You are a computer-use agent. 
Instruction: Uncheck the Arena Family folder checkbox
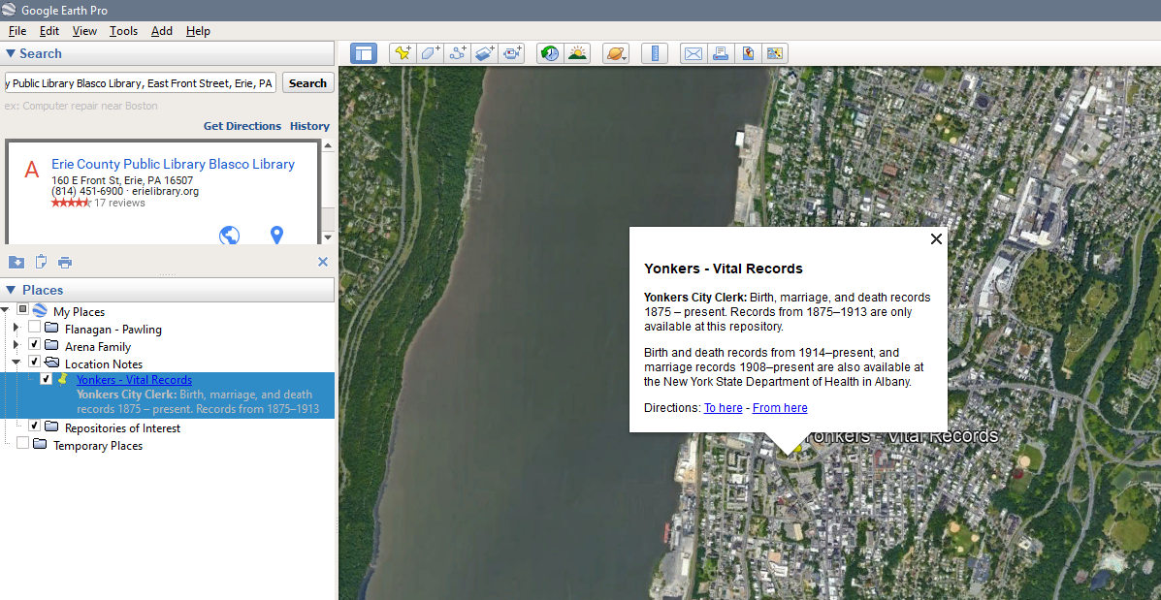coord(35,346)
